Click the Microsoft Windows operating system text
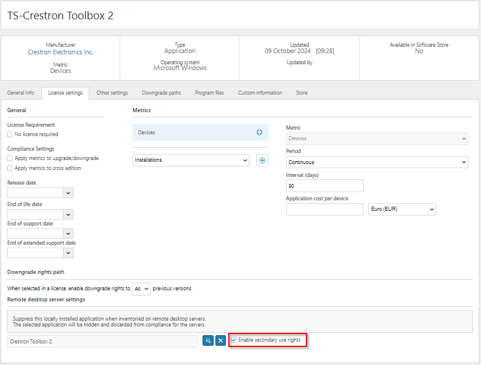The width and height of the screenshot is (481, 365). point(180,68)
